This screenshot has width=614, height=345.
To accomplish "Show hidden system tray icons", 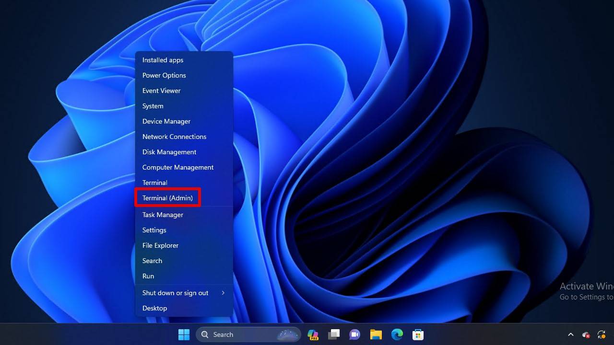I will 571,334.
